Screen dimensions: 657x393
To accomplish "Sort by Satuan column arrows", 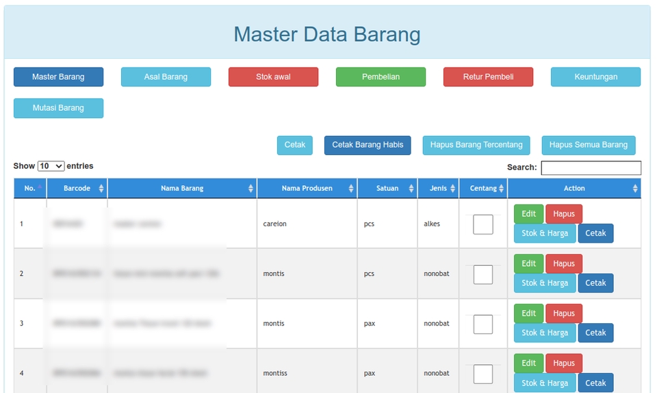I will click(x=411, y=189).
